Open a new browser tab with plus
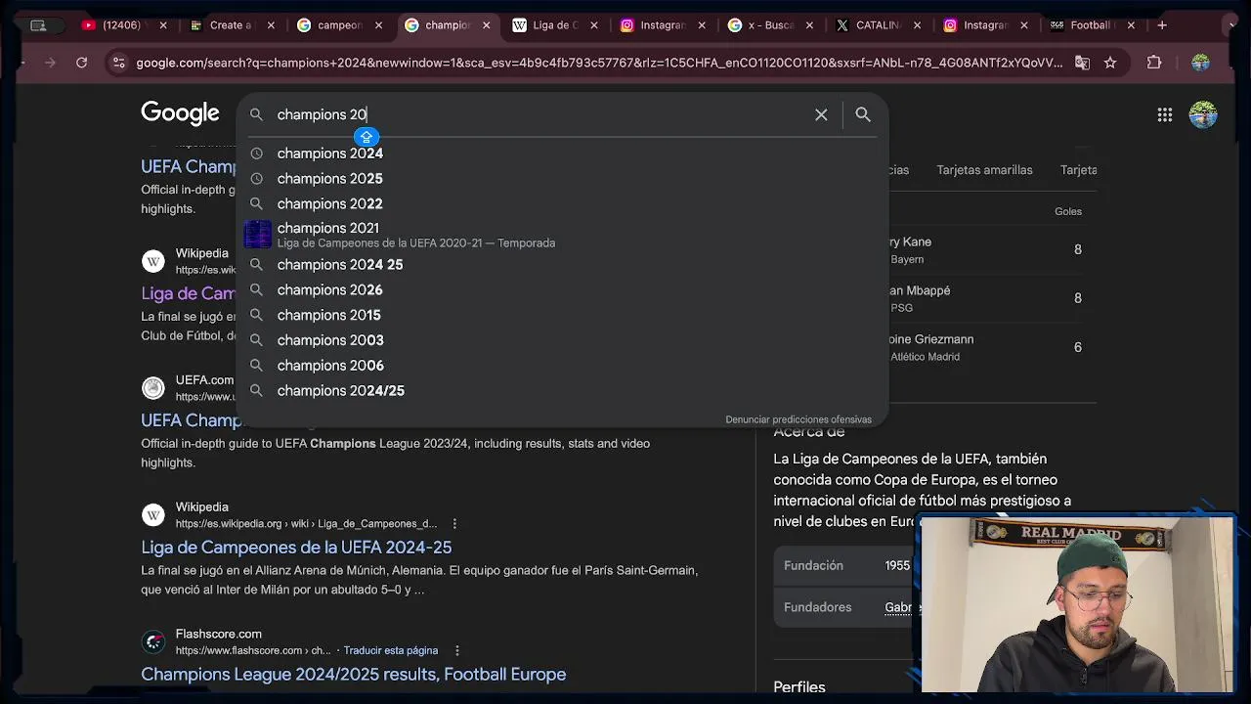Image resolution: width=1251 pixels, height=704 pixels. point(1162,25)
